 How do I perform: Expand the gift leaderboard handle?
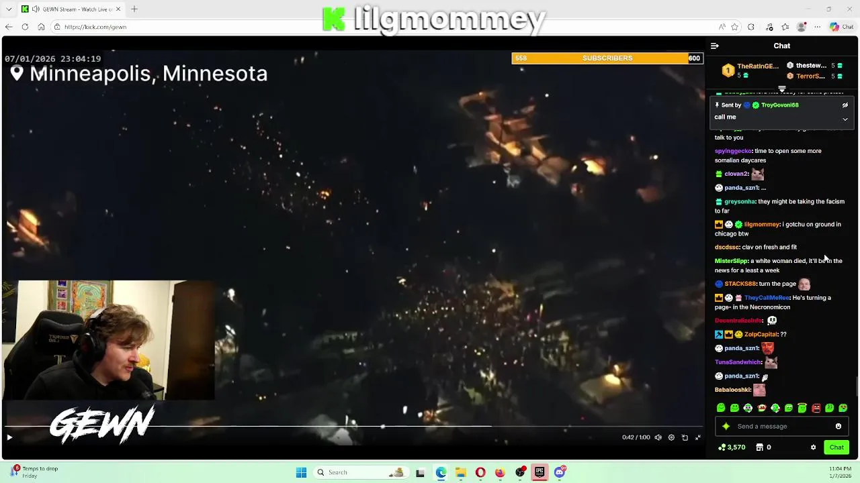pos(782,89)
